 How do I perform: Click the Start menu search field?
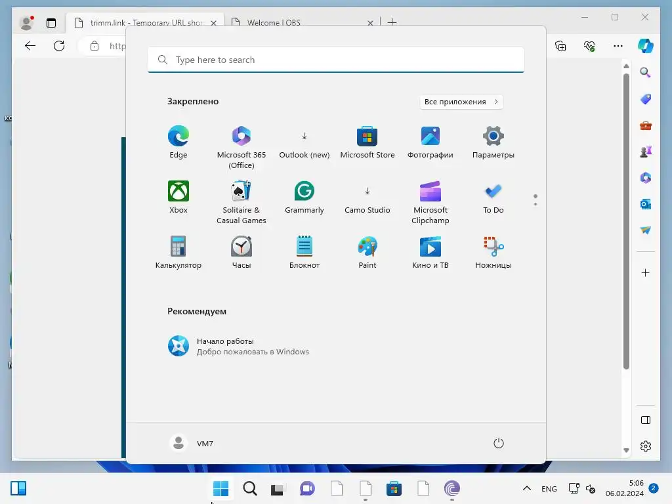coord(336,60)
